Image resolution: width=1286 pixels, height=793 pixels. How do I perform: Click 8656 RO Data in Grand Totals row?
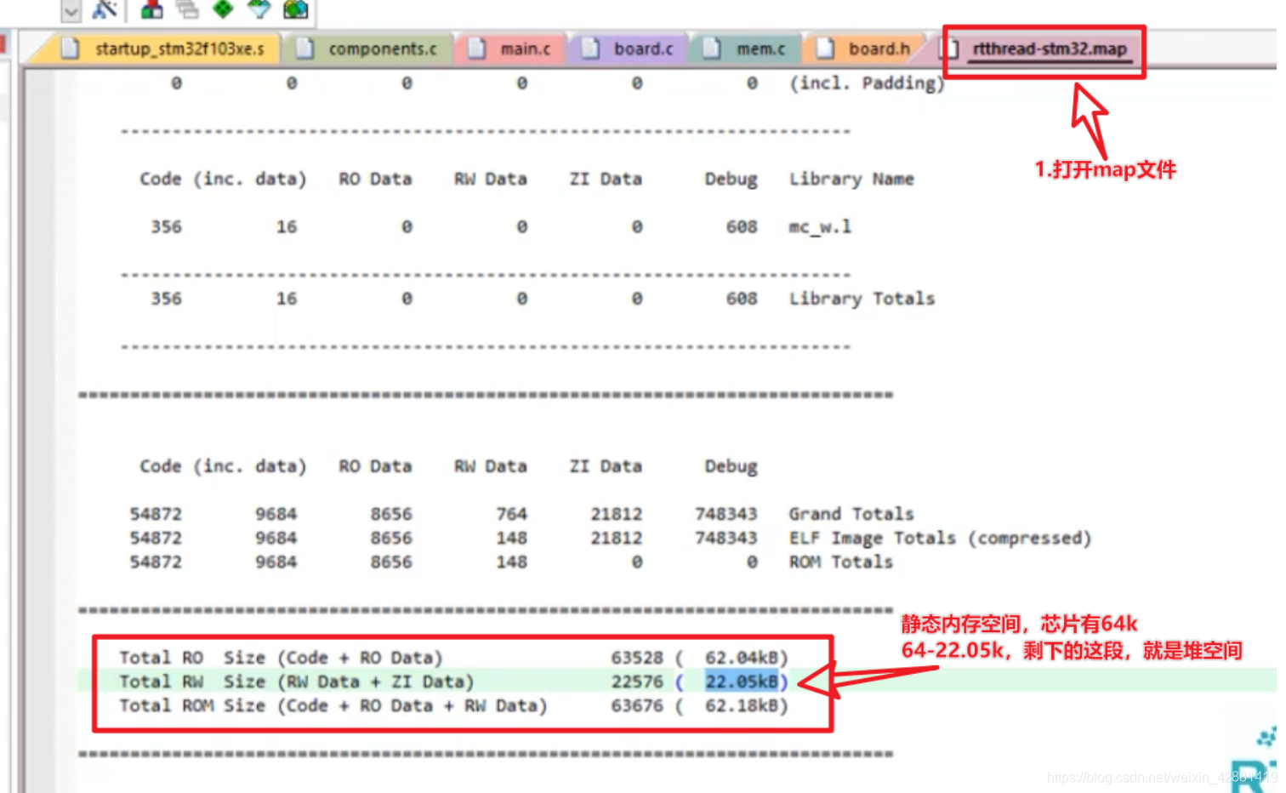(391, 514)
